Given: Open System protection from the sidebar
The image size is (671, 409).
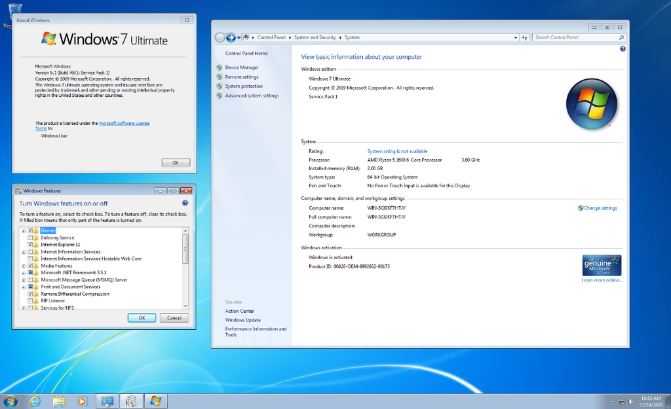Looking at the screenshot, I should pos(244,86).
